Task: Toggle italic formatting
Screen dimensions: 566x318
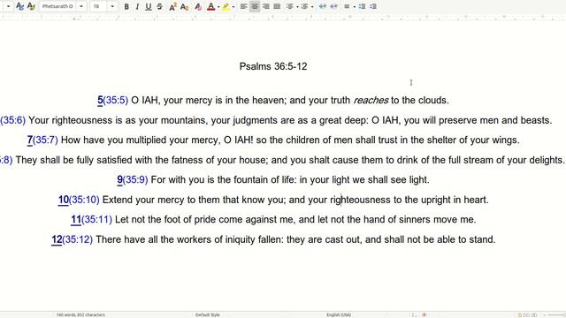Action: 137,6
